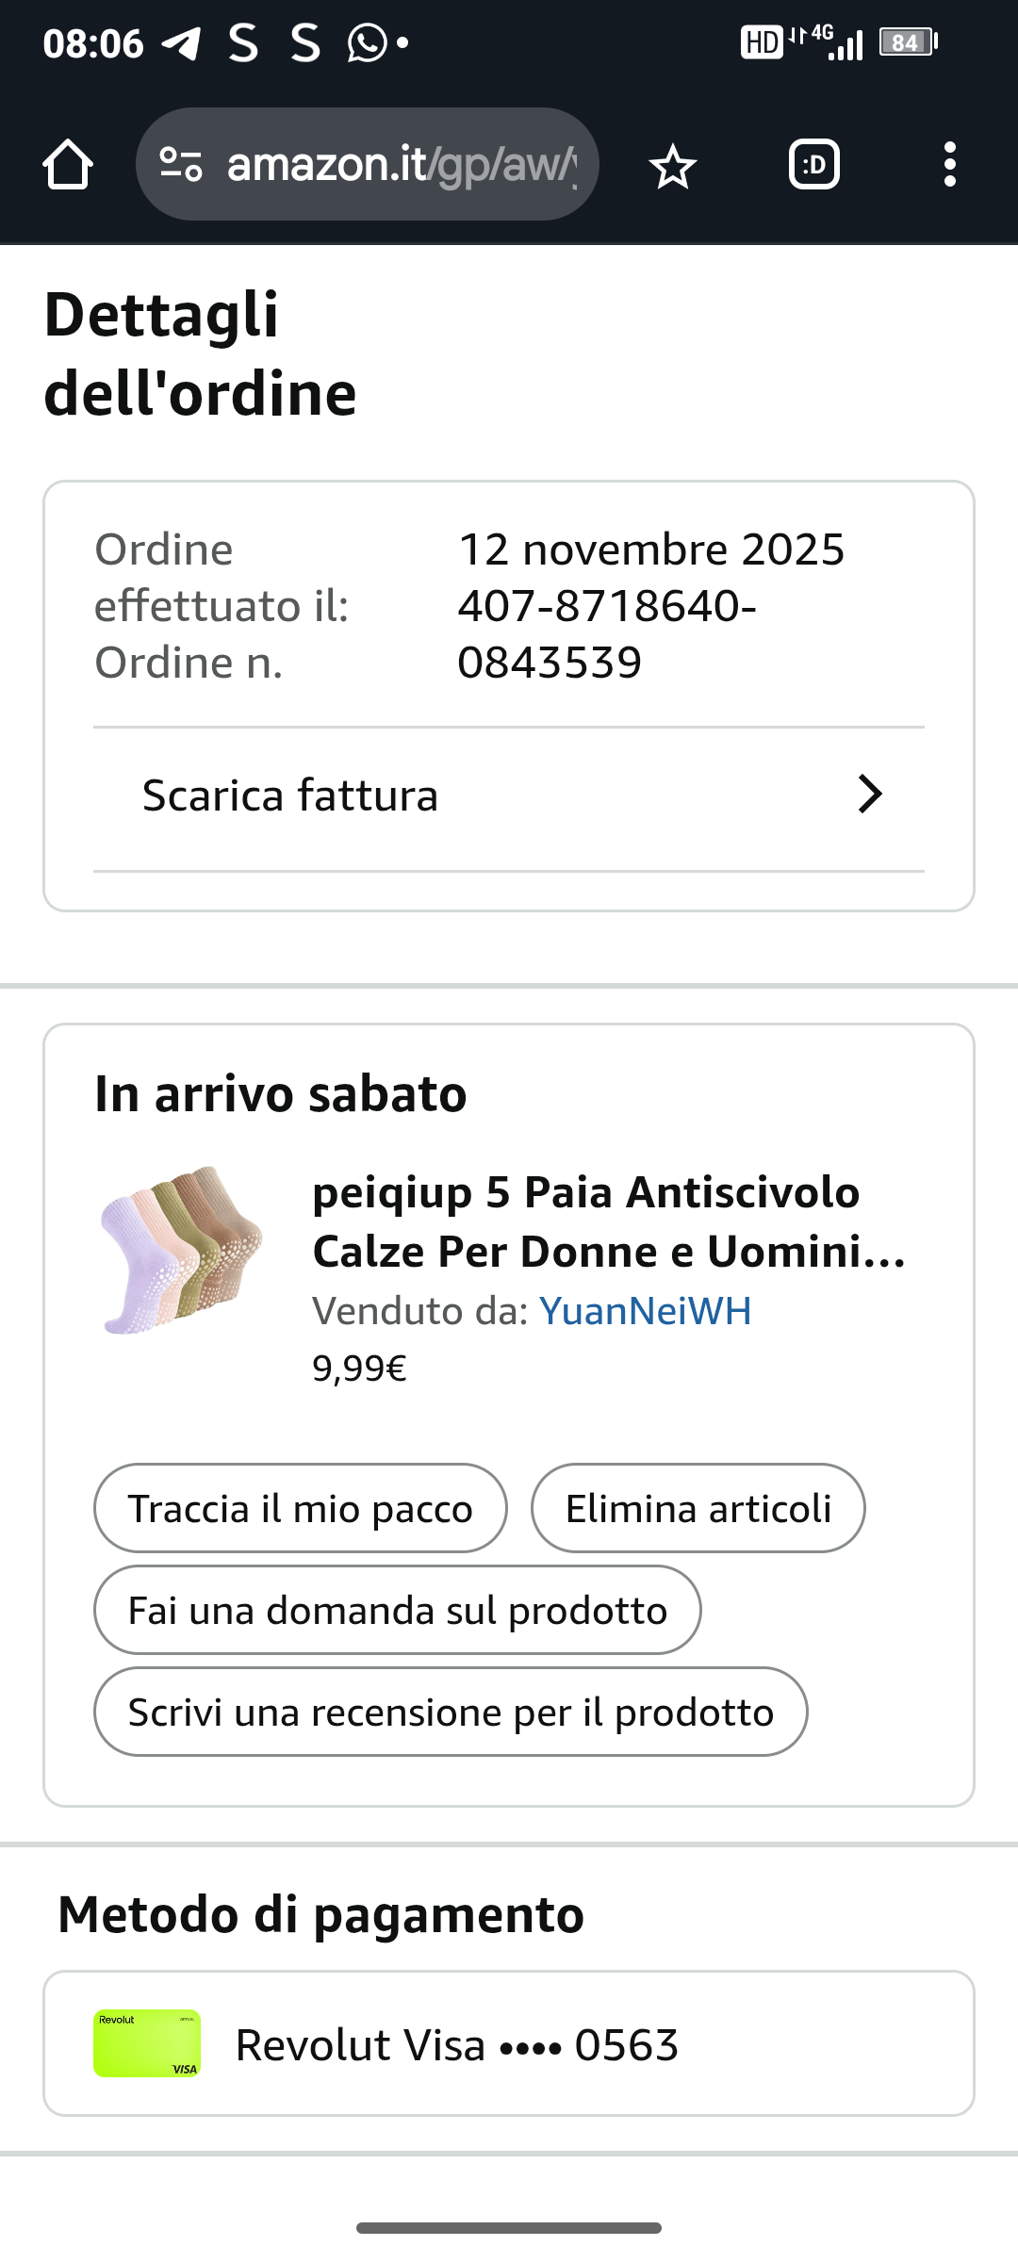Click the Revolut card icon
Image resolution: width=1018 pixels, height=2262 pixels.
[147, 2043]
